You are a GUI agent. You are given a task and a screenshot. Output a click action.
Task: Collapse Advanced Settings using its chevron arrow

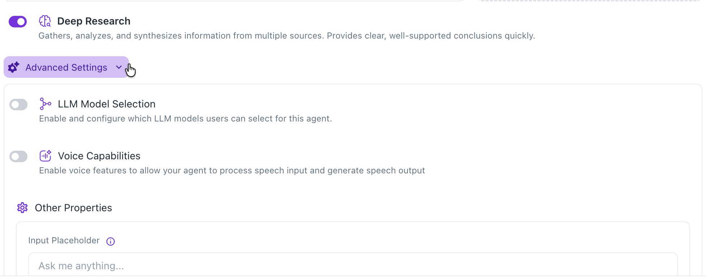coord(119,67)
